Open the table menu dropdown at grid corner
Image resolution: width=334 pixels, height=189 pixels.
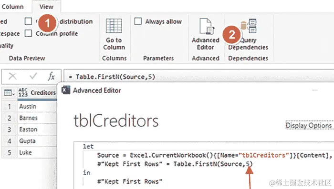(10, 93)
